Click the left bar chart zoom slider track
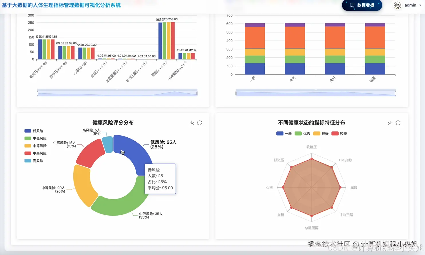Image resolution: width=425 pixels, height=255 pixels. (x=117, y=93)
